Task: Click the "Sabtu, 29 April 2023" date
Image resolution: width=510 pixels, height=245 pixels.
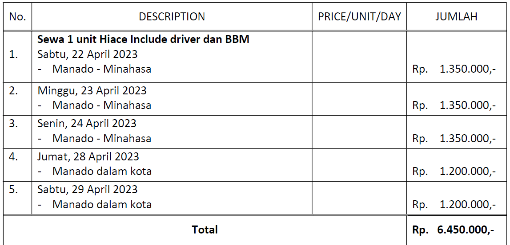Action: (88, 190)
